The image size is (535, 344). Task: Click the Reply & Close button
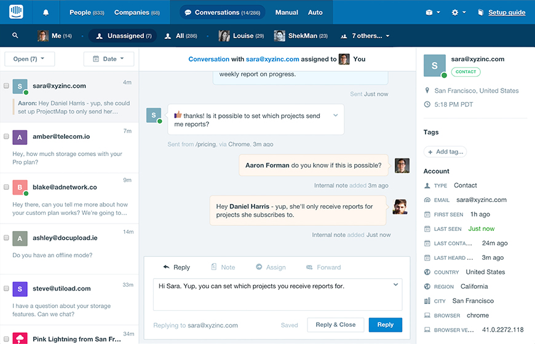[x=335, y=325]
